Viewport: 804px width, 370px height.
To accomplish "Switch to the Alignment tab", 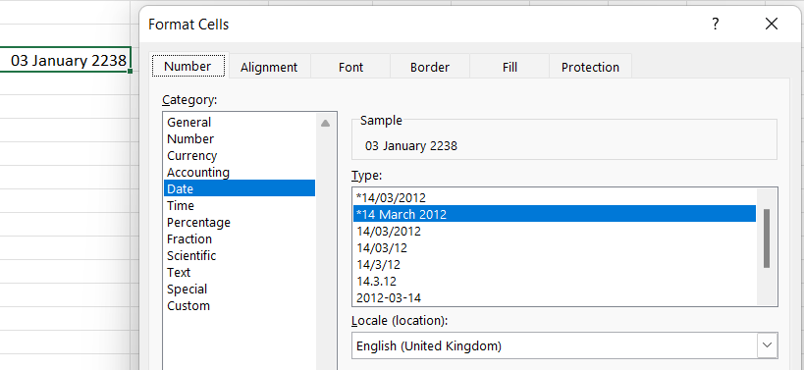I will 269,67.
